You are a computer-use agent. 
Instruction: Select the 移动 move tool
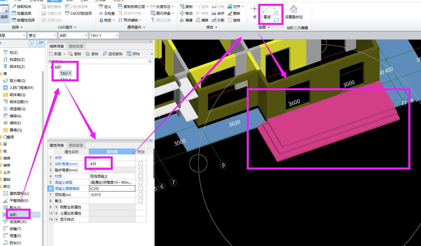click(186, 13)
